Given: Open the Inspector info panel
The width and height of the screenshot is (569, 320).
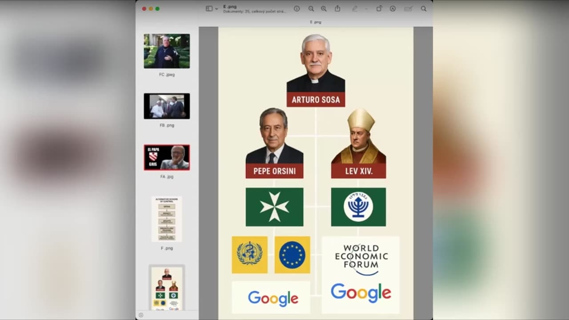Looking at the screenshot, I should [x=297, y=8].
